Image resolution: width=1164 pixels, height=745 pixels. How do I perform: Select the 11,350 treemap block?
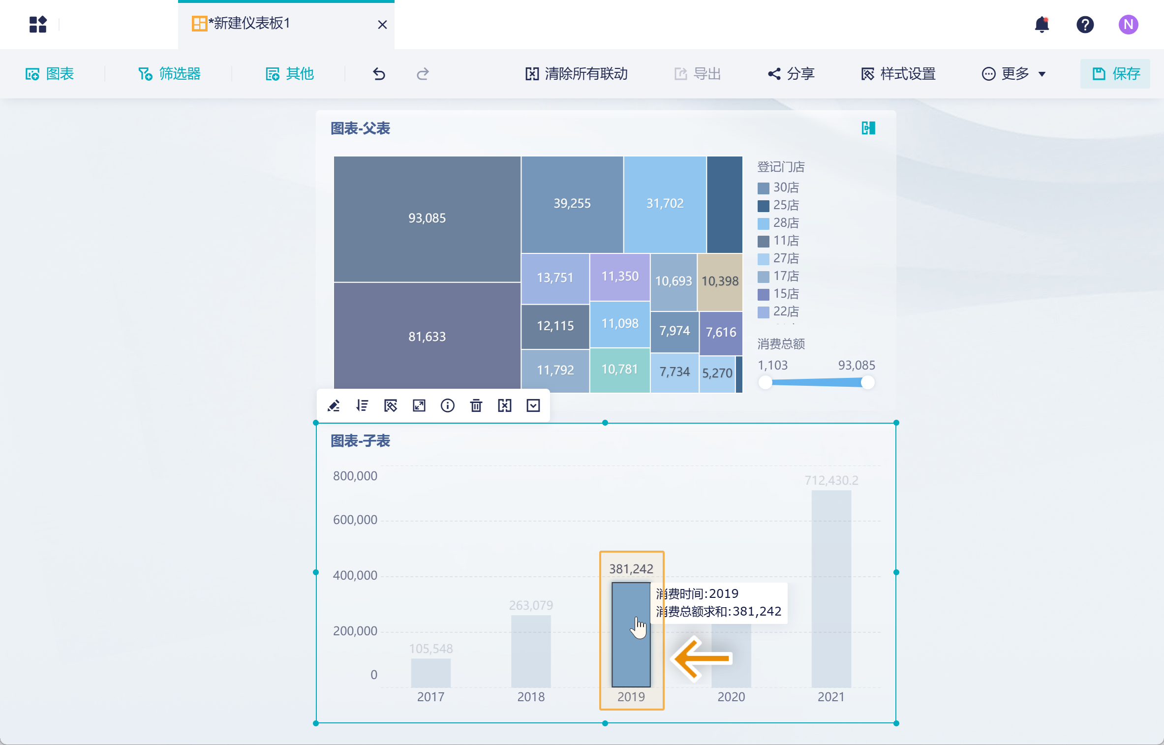[620, 277]
